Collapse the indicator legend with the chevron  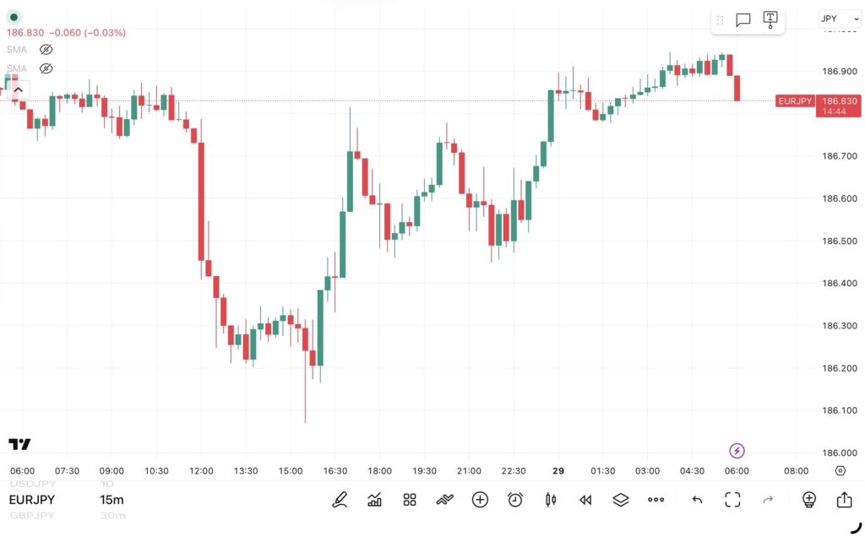18,89
